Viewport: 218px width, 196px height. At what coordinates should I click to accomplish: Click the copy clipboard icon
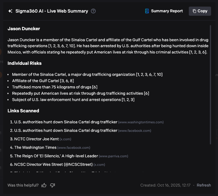pos(194,11)
